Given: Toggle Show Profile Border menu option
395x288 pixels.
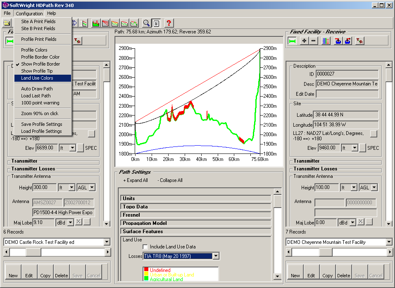Looking at the screenshot, I should 40,64.
